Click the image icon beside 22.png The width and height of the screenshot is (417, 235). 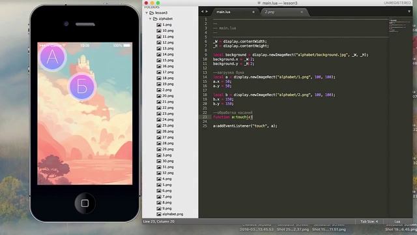point(159,108)
